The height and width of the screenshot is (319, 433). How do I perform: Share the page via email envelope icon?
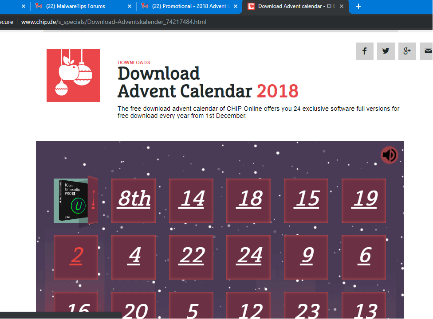[x=426, y=51]
